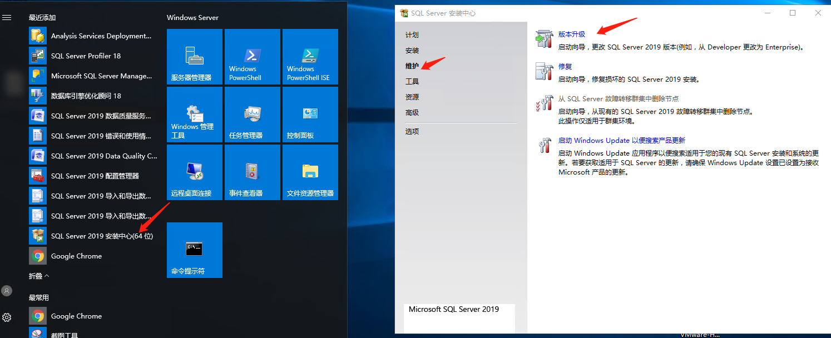Viewport: 831px width, 338px height.
Task: Open SQL Server 2019 数据质量服务 icon
Action: tap(38, 116)
